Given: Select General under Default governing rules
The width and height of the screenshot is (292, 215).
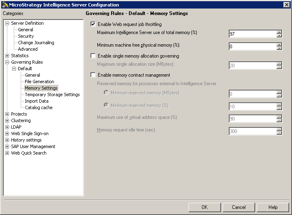Looking at the screenshot, I should tap(32, 75).
